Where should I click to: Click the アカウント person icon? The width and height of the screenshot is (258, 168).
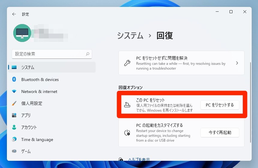[14, 127]
